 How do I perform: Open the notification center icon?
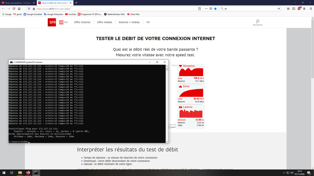[309, 173]
